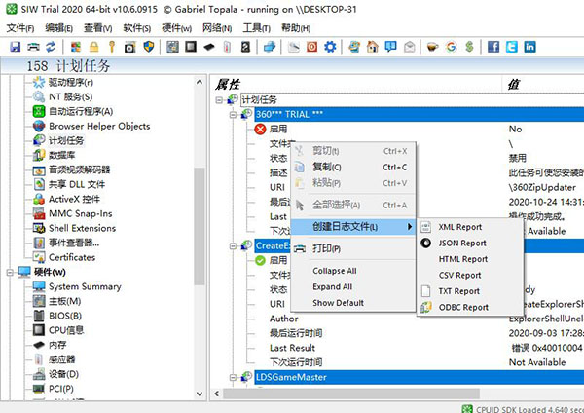The width and height of the screenshot is (584, 413).
Task: Select NT 服务(S) in sidebar tree
Action: pyautogui.click(x=70, y=96)
